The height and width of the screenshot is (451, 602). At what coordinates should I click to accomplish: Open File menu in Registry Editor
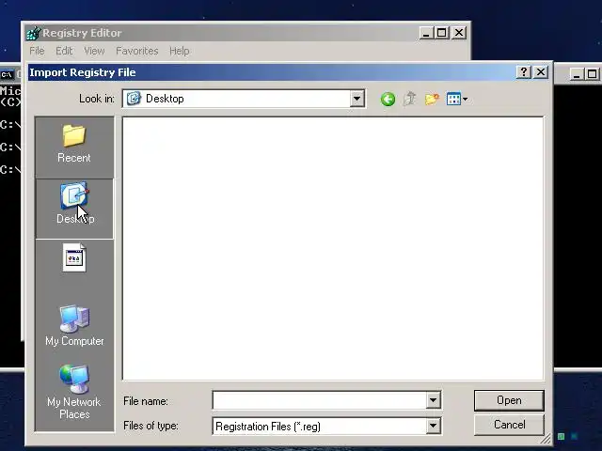pos(37,51)
